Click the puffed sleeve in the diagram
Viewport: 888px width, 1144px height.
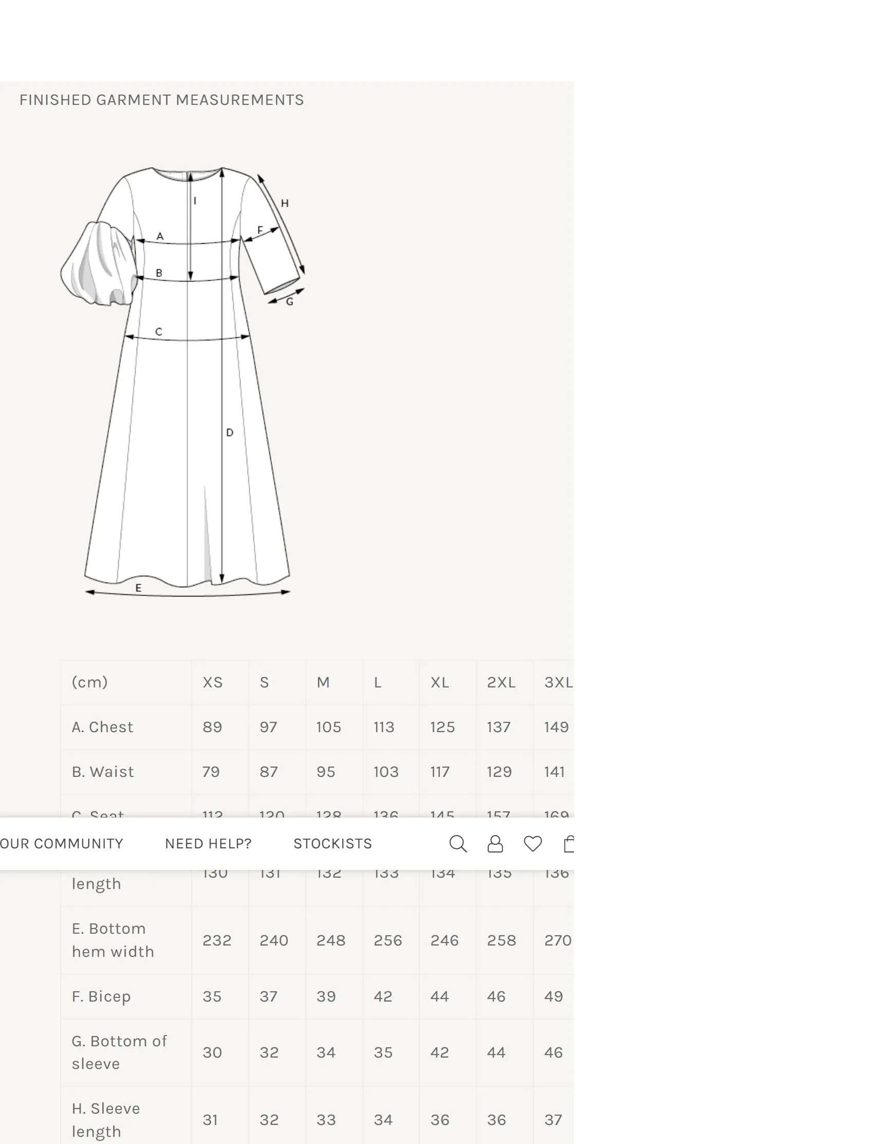99,264
